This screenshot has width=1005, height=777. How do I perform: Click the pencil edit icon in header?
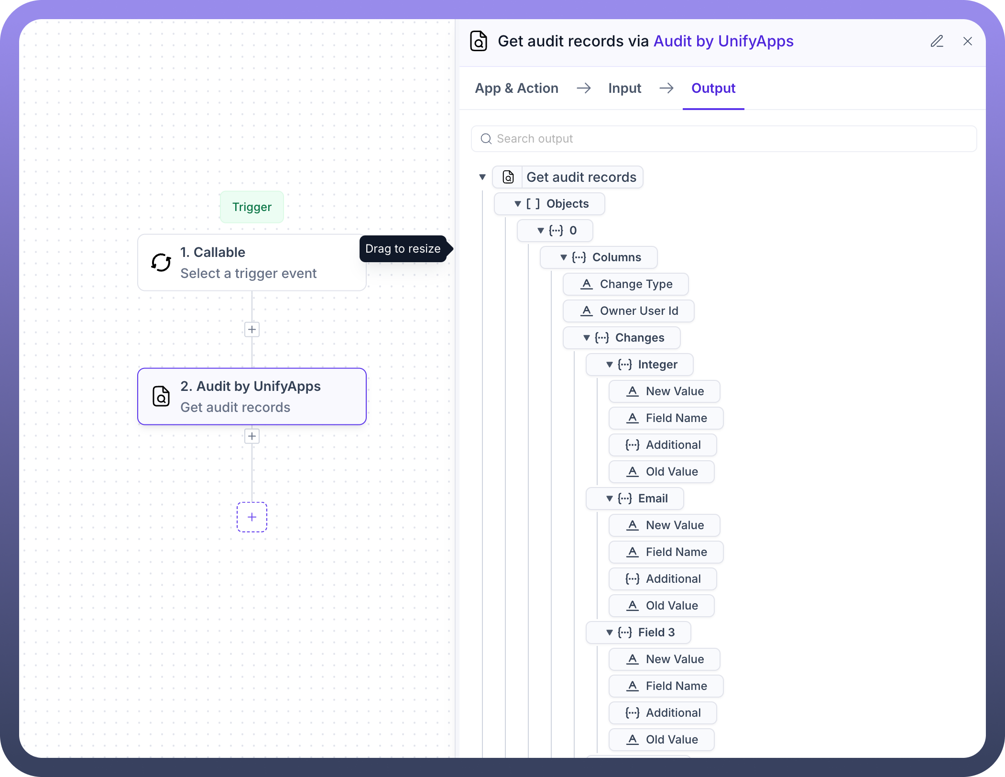(x=937, y=42)
